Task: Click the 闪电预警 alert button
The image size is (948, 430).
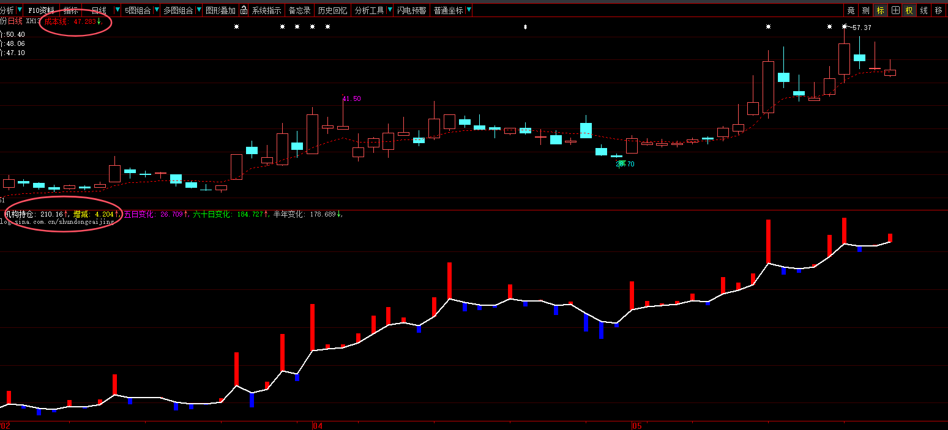Action: [x=411, y=10]
